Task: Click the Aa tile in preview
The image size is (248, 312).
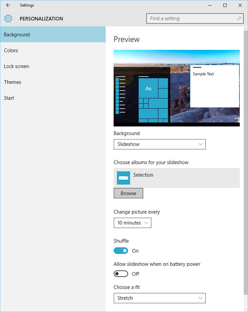Action: coord(148,88)
